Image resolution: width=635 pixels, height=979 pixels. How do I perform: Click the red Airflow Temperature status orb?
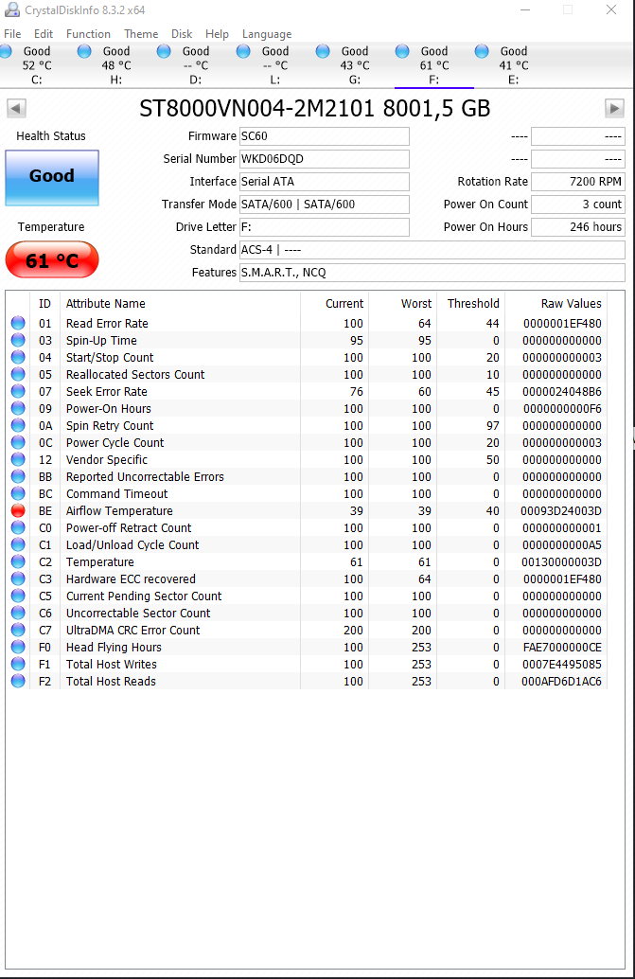pos(18,510)
